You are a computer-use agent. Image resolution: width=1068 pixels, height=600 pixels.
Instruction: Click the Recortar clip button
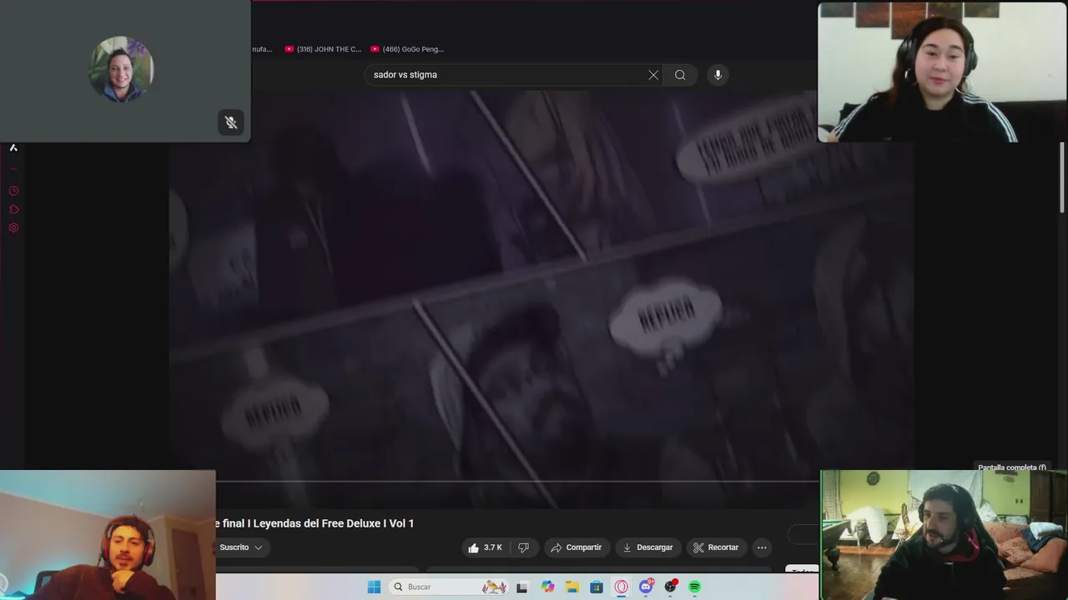tap(717, 547)
